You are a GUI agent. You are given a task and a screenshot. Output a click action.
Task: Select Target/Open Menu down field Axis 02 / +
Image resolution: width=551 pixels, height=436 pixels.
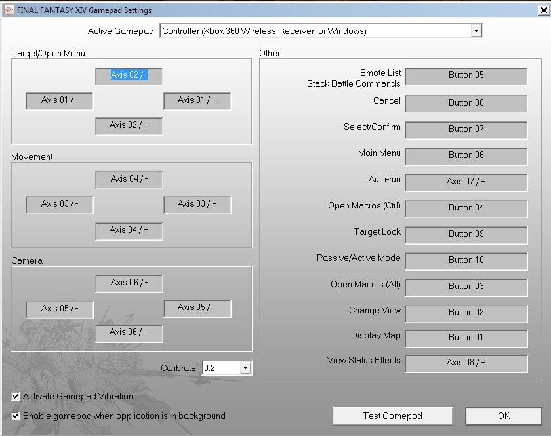pyautogui.click(x=129, y=126)
